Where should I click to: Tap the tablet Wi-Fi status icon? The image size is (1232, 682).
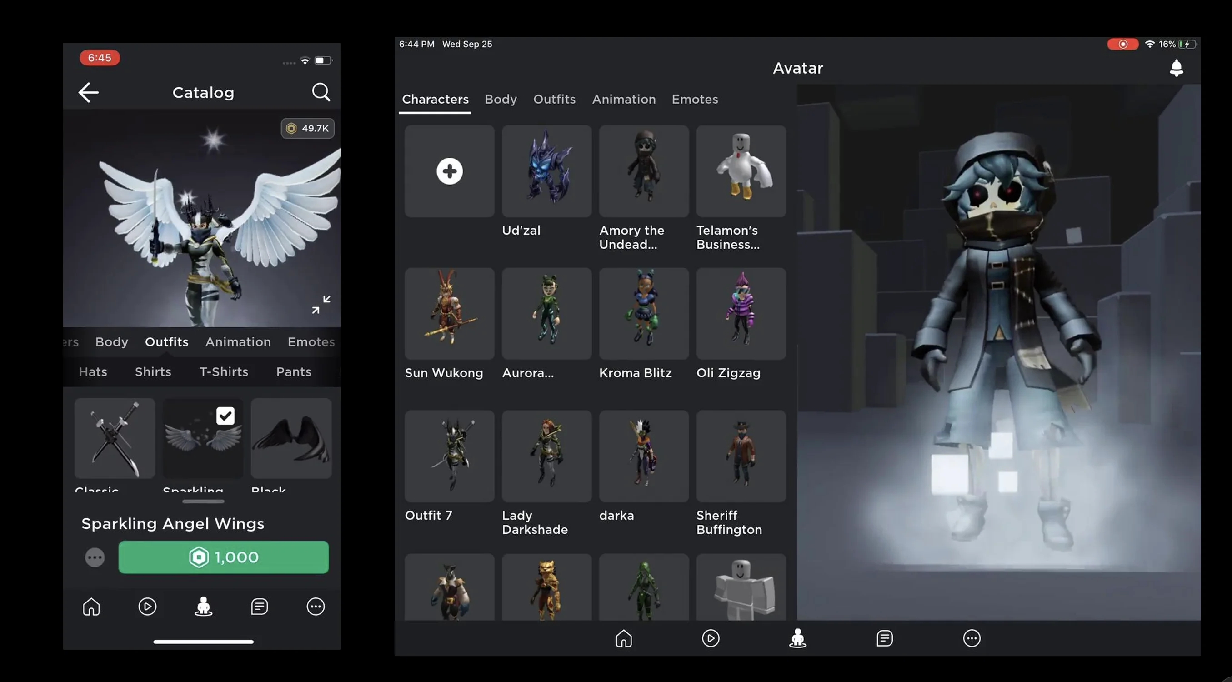(x=1149, y=44)
